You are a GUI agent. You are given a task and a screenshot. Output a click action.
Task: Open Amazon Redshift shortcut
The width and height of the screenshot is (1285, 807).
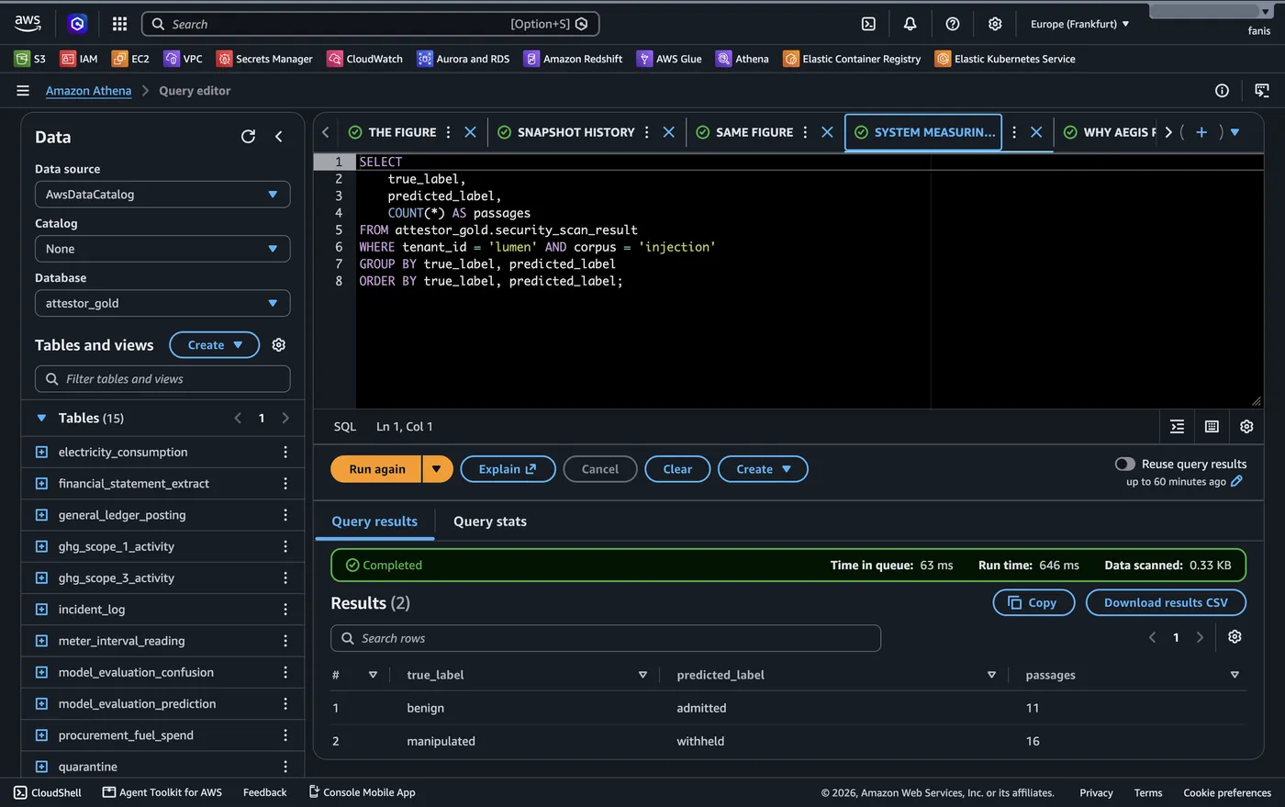(x=573, y=59)
